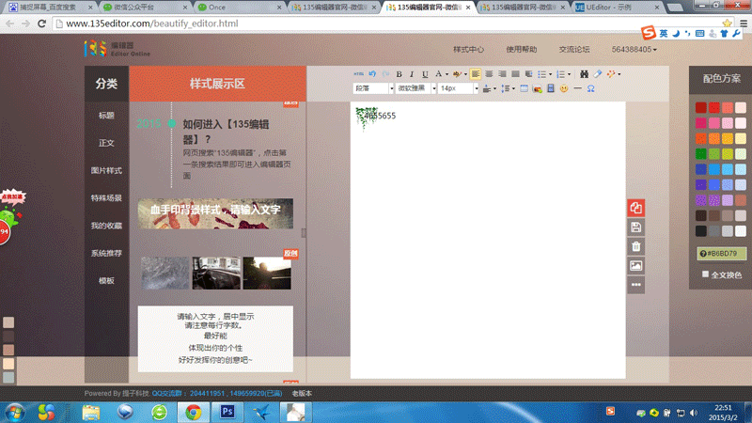Click the #B6BD79 color value field
This screenshot has width=752, height=423.
[722, 253]
